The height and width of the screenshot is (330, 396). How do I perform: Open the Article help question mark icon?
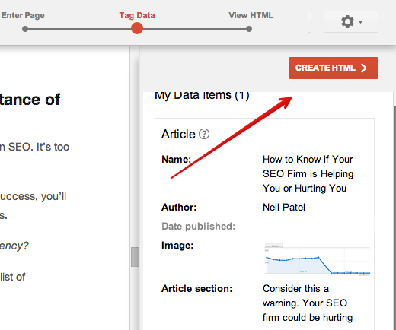(x=204, y=134)
